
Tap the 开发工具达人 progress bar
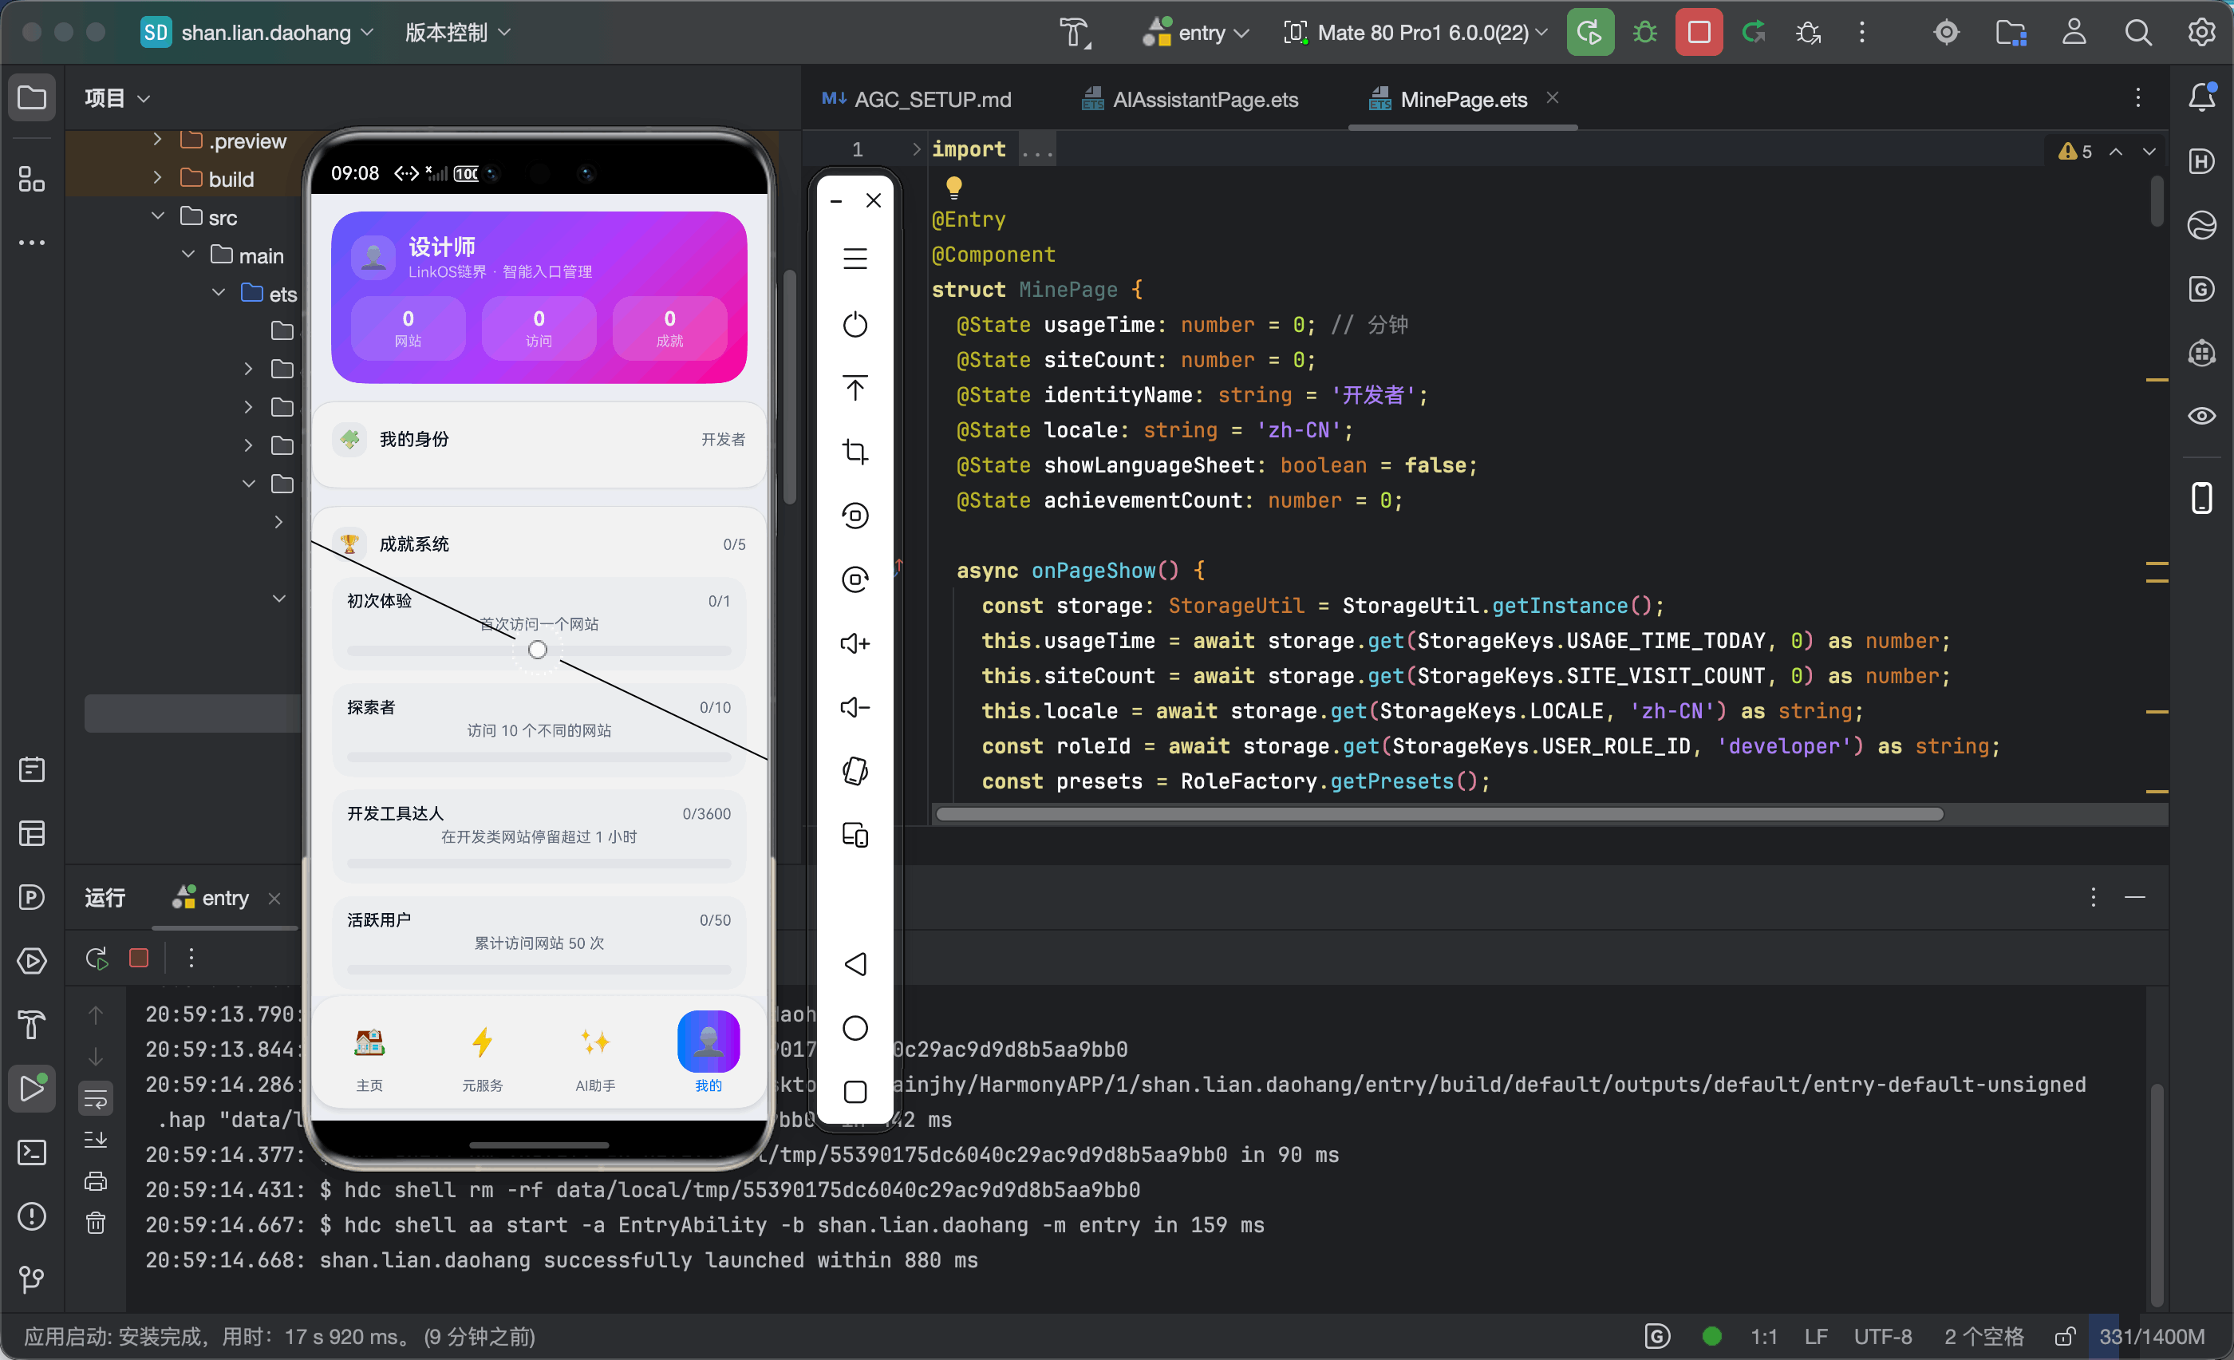539,863
